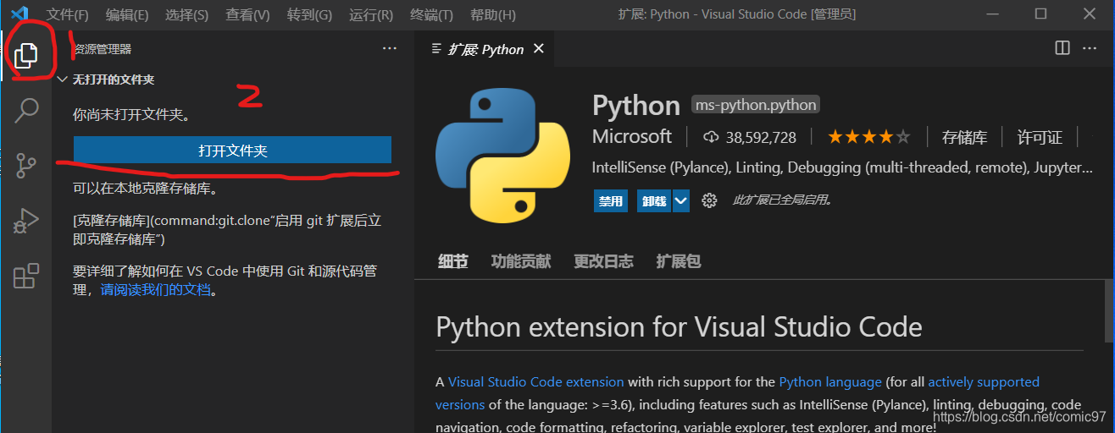This screenshot has width=1115, height=433.
Task: Click the VS Code logo in title bar
Action: pos(19,14)
